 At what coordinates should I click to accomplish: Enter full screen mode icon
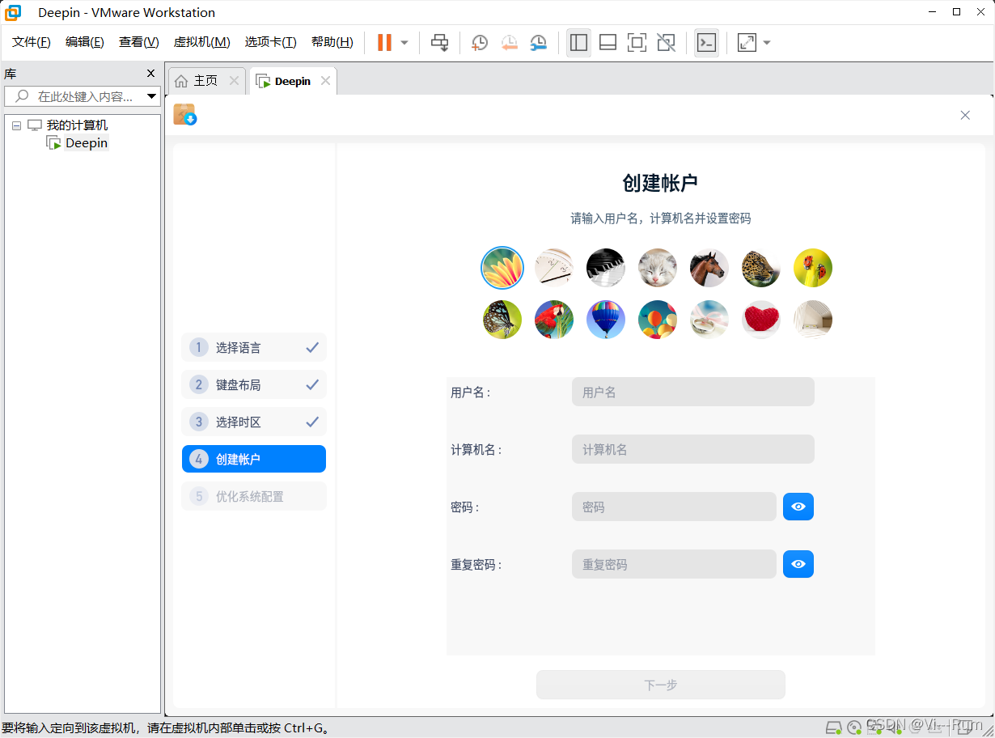pyautogui.click(x=637, y=43)
